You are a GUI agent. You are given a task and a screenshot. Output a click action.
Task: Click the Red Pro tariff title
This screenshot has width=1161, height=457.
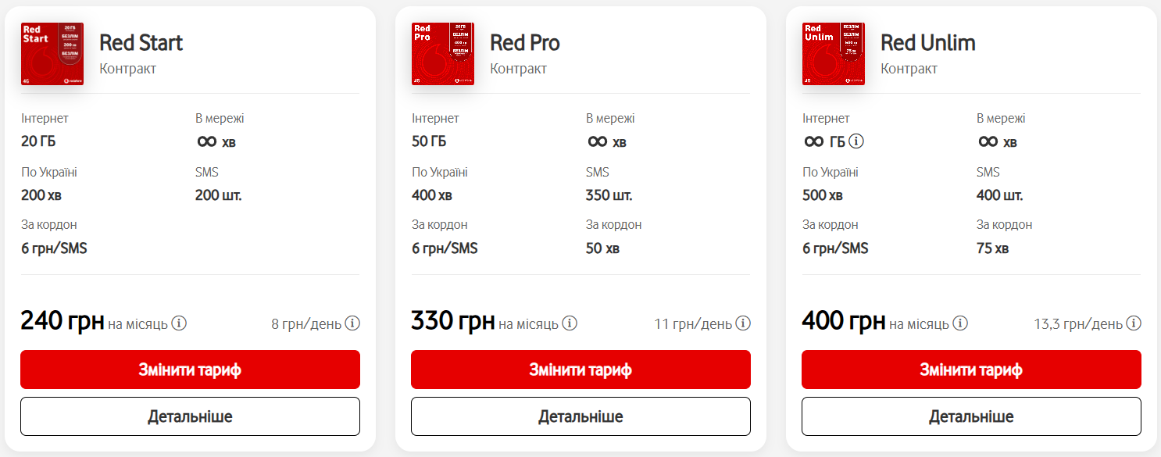(x=525, y=42)
